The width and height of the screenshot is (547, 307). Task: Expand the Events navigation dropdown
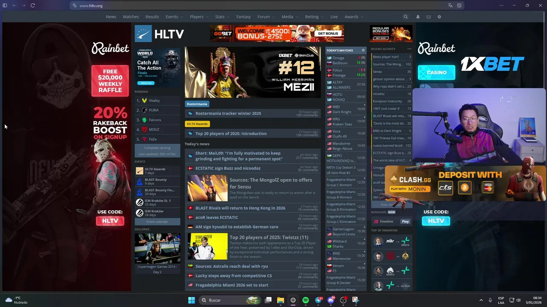pos(174,17)
